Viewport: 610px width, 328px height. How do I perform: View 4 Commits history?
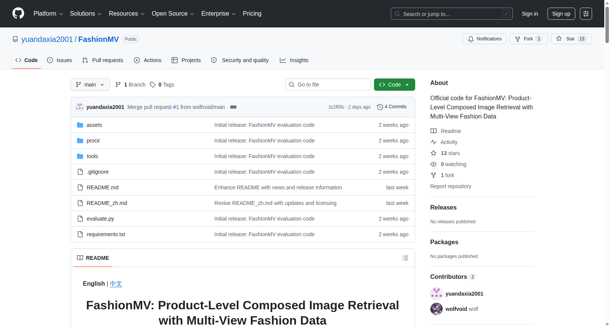tap(392, 107)
